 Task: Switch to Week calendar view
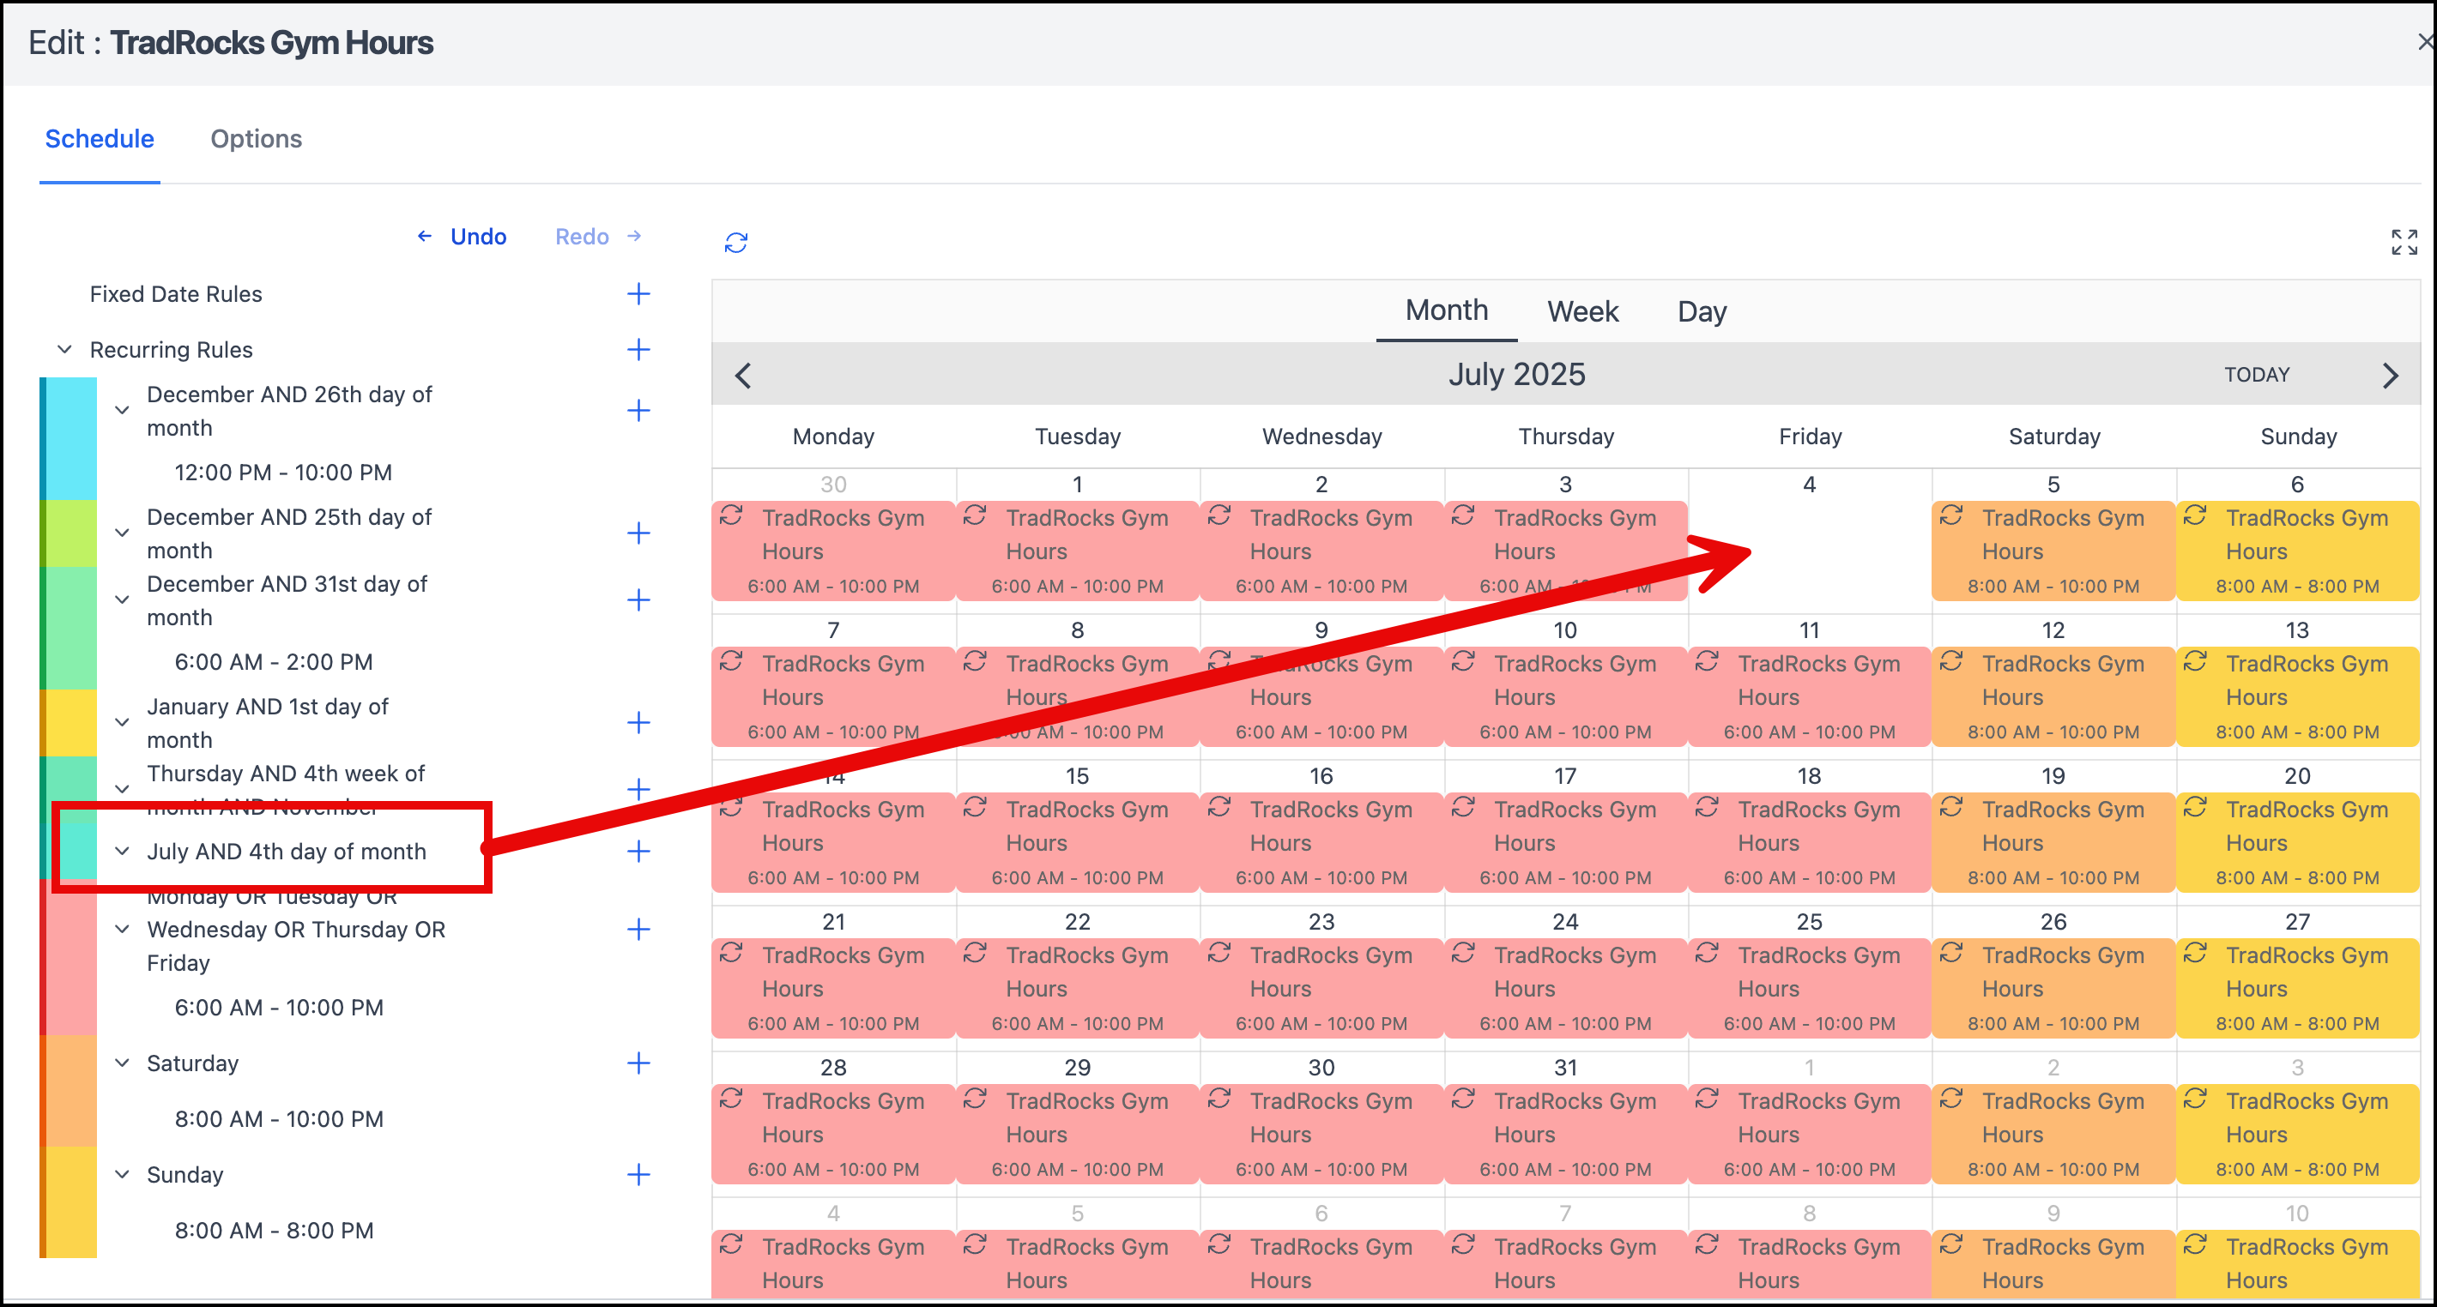point(1582,312)
